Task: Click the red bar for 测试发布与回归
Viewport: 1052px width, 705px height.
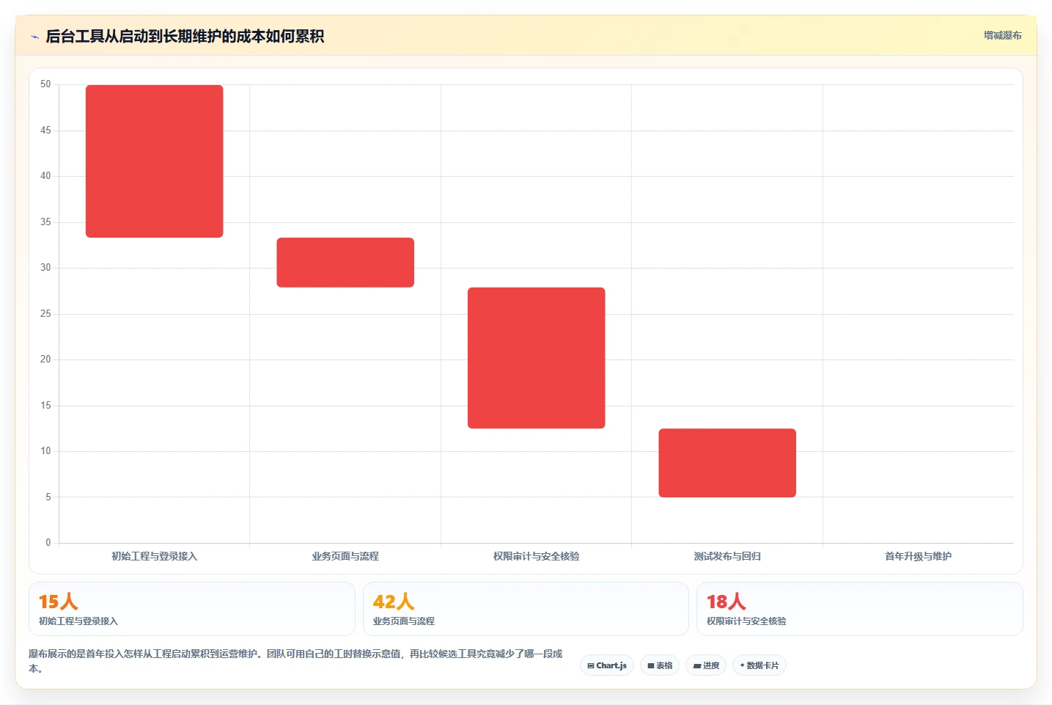Action: 727,463
